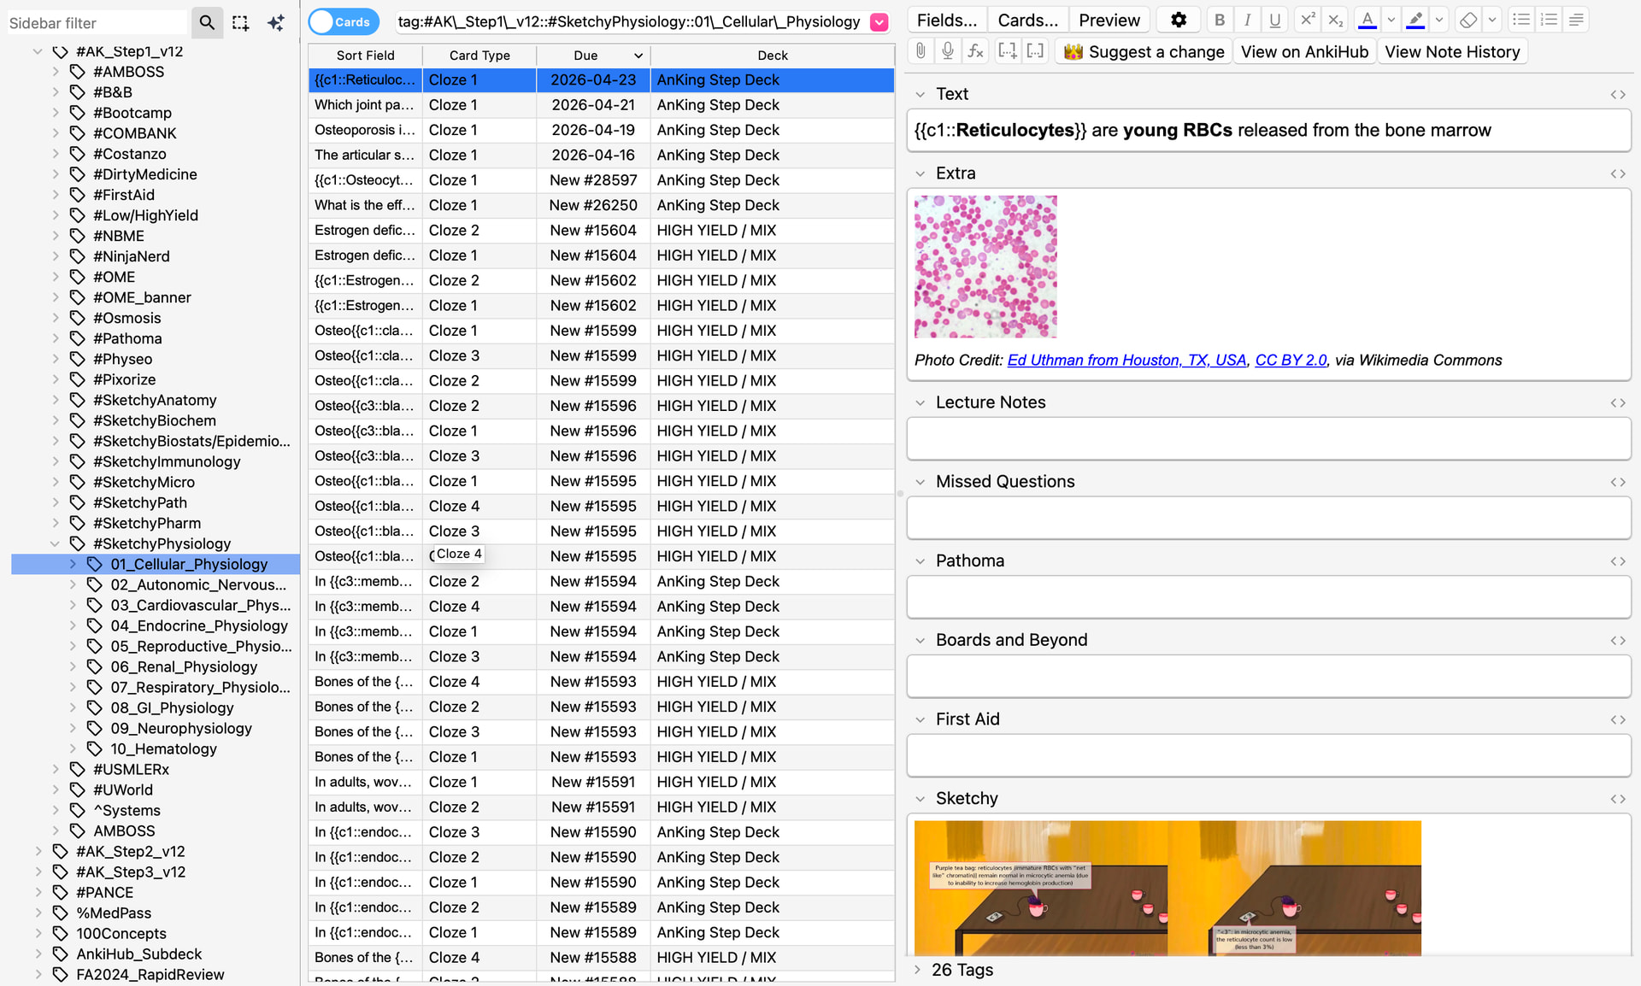Image resolution: width=1641 pixels, height=986 pixels.
Task: Toggle superscript formatting
Action: [1306, 20]
